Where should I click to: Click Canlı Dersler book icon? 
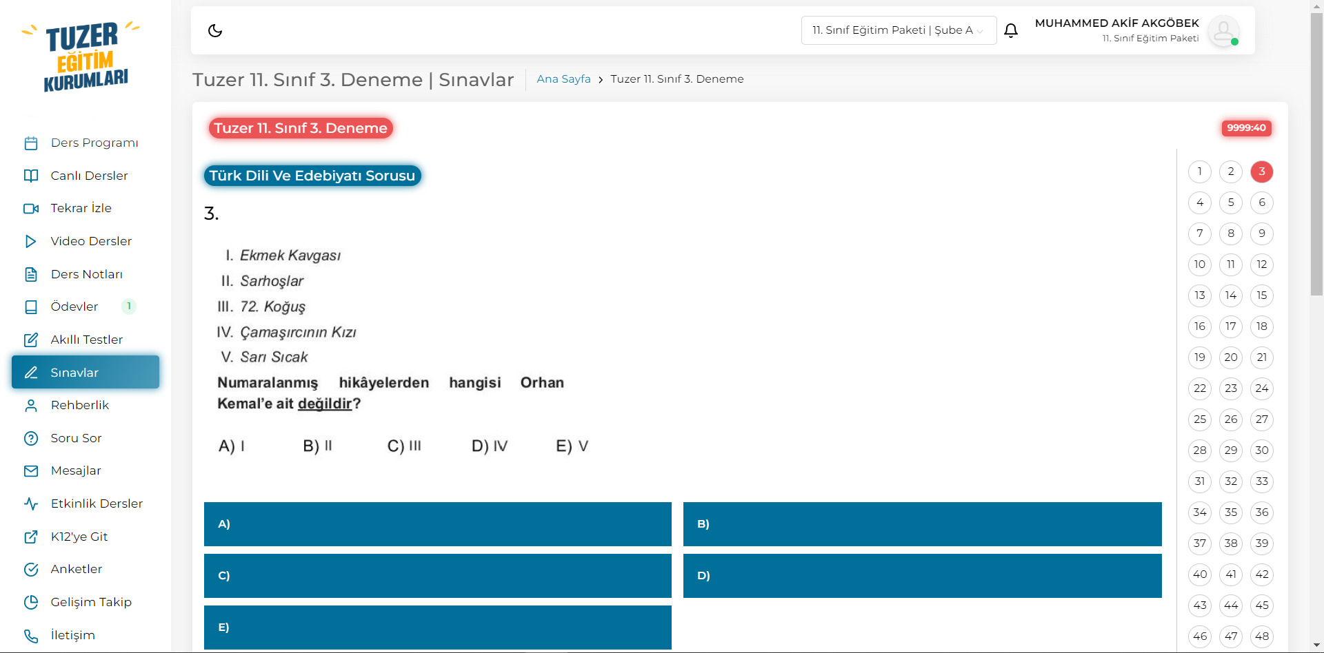[x=31, y=176]
